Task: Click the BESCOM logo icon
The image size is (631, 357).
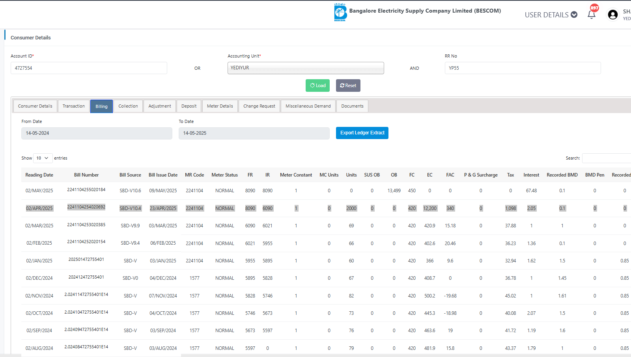Action: tap(340, 12)
